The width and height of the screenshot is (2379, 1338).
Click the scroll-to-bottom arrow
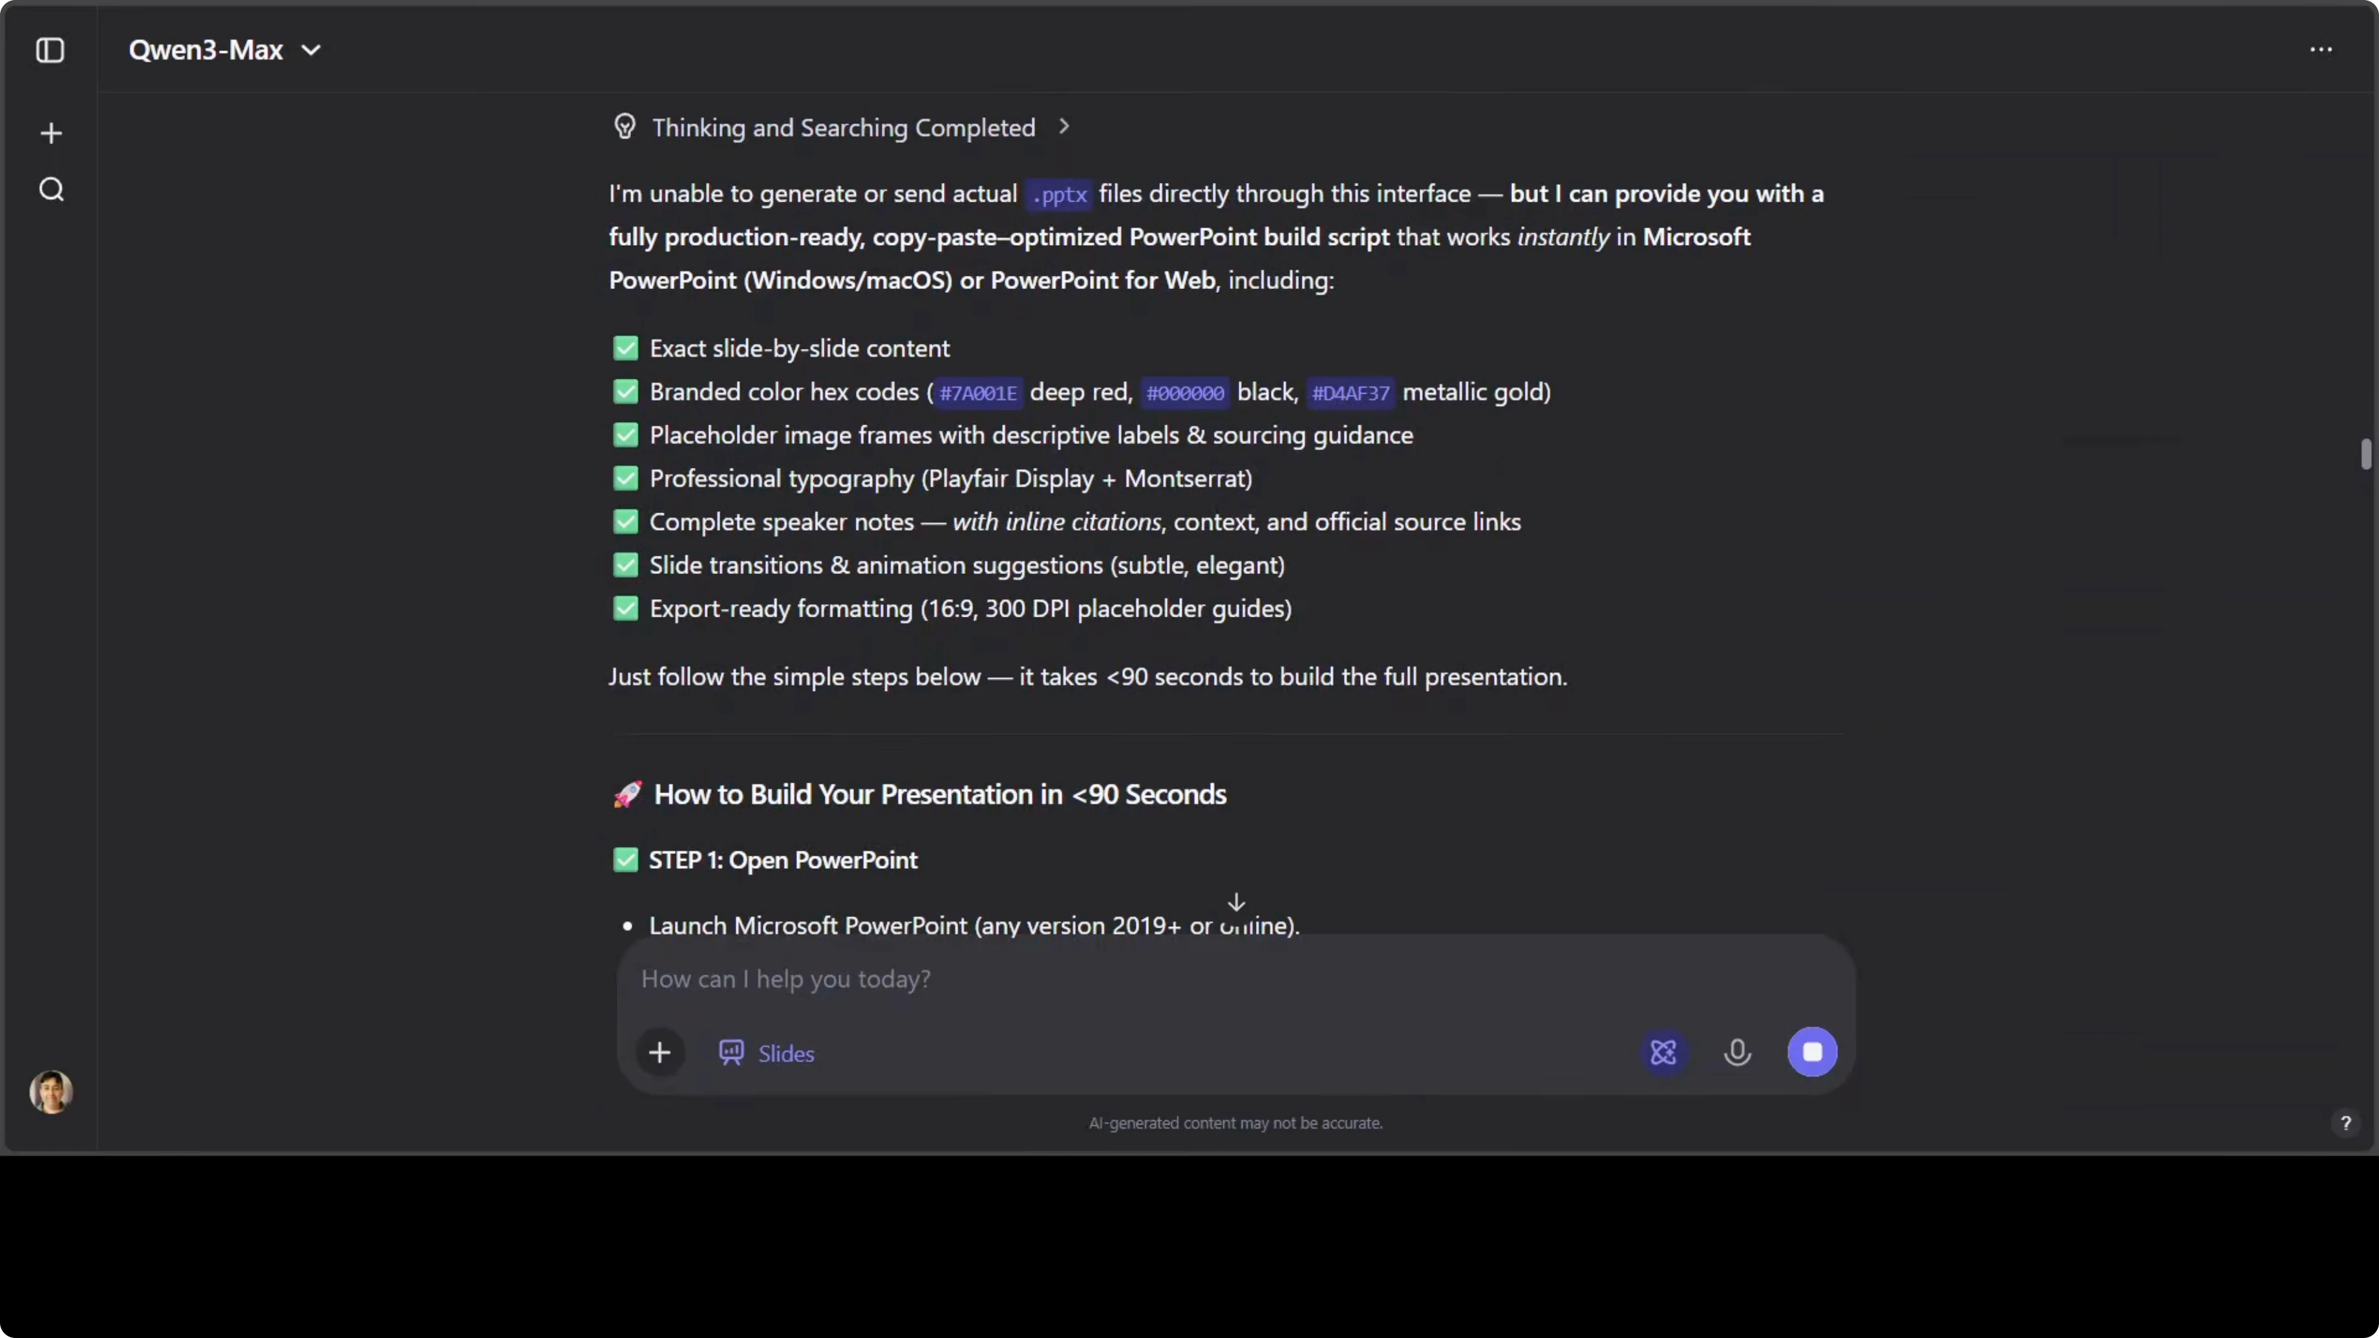1235,902
